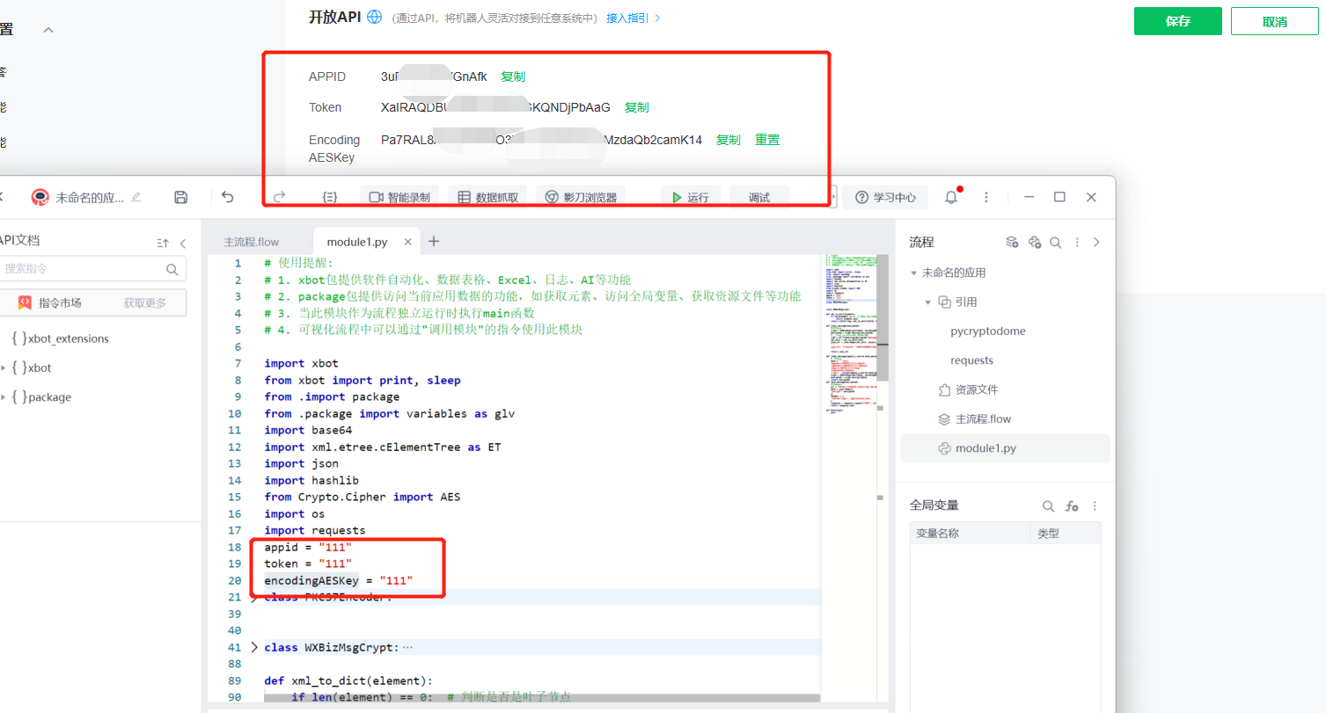Click the search icon in 流程 panel

click(1055, 243)
